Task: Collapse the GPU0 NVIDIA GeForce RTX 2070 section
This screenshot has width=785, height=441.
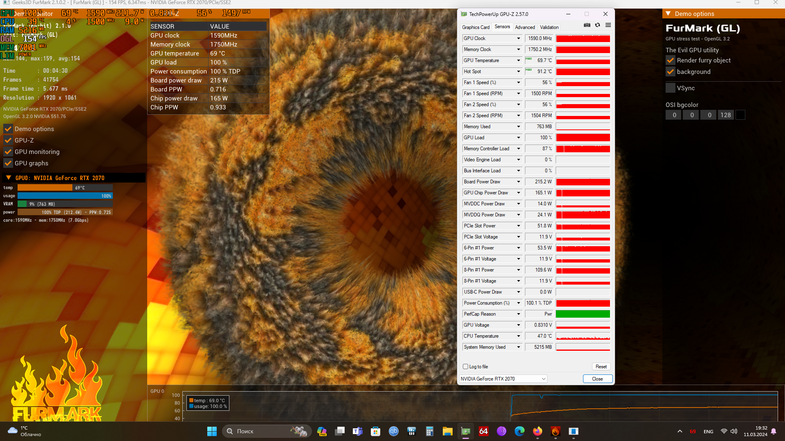Action: (x=9, y=178)
